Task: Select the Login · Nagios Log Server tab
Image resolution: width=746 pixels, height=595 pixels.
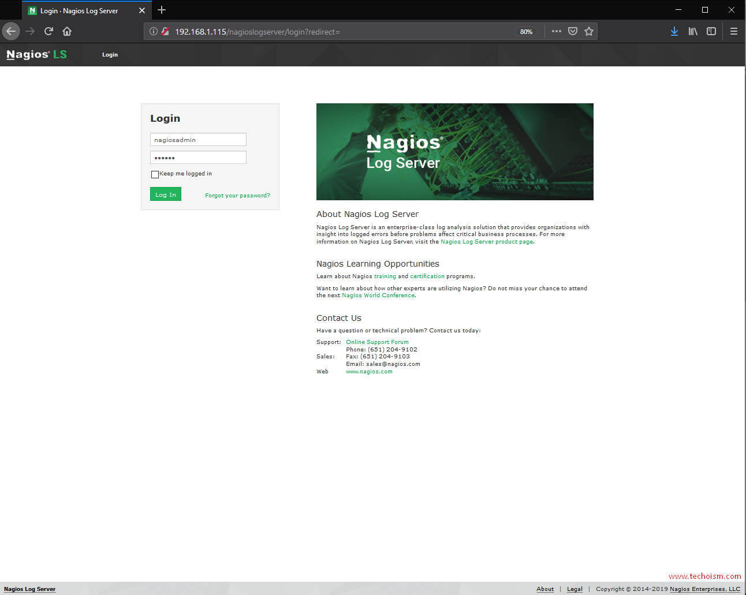Action: [x=87, y=10]
